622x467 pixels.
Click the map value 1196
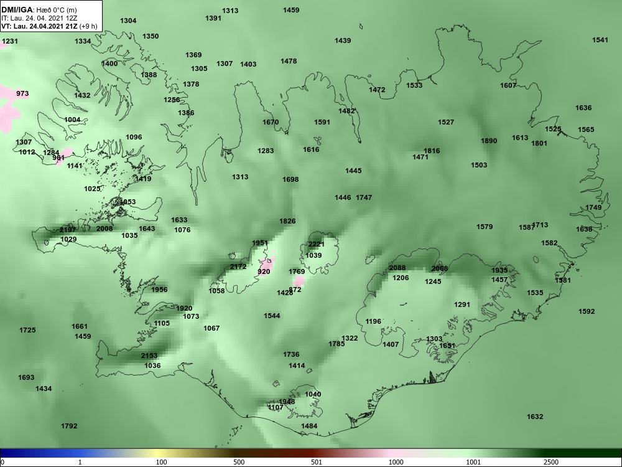point(373,322)
